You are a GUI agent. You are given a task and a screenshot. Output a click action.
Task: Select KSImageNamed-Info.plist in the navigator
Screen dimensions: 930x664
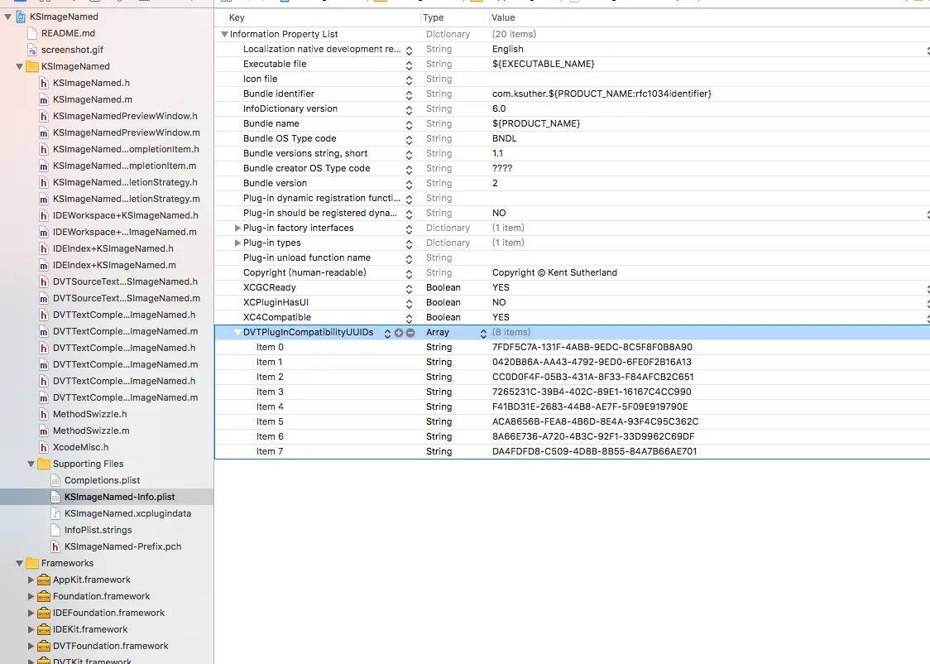coord(120,497)
